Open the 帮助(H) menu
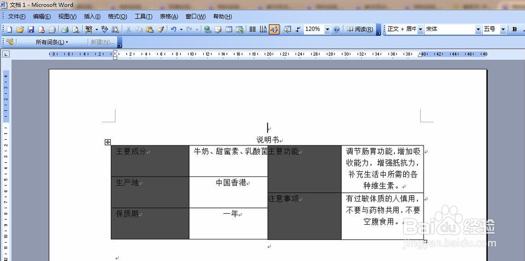The width and height of the screenshot is (525, 261). point(223,16)
